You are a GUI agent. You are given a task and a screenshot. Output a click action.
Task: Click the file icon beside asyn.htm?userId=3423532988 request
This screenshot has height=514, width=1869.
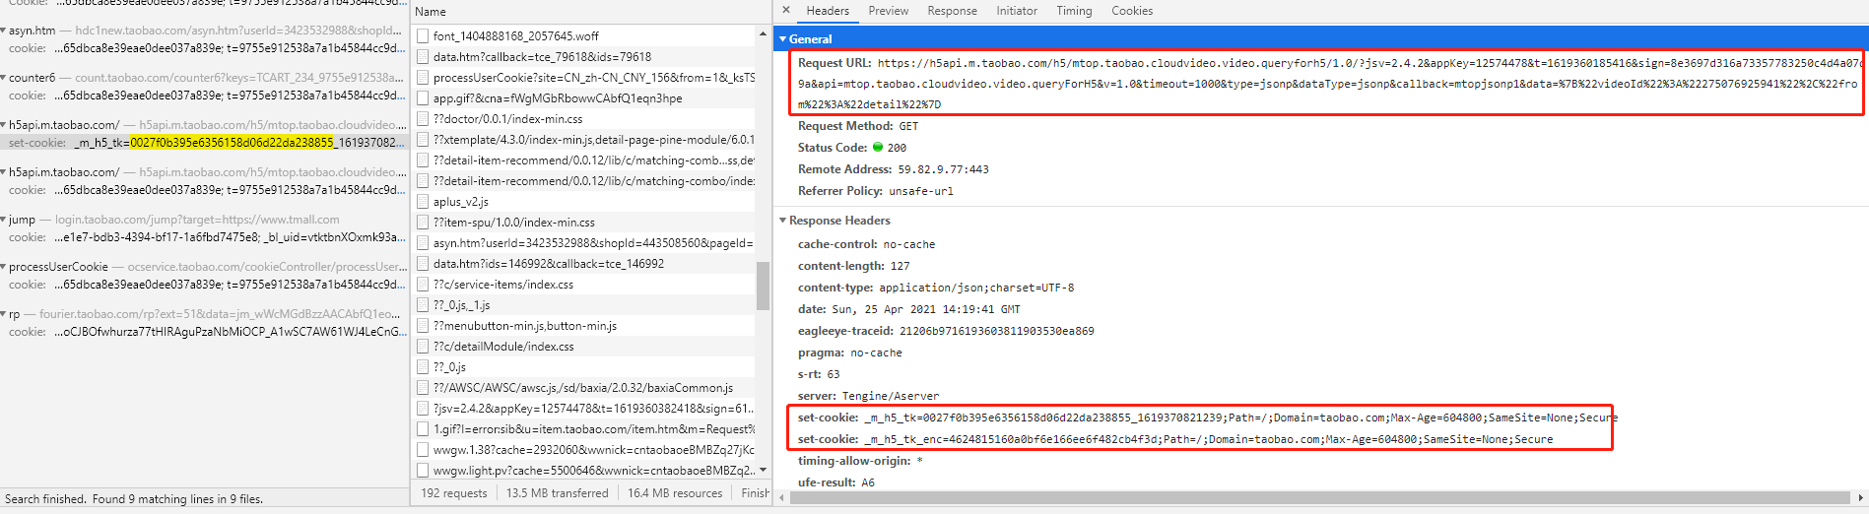pos(423,242)
